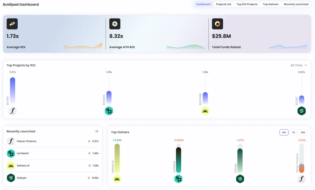This screenshot has height=190, width=315.
Task: Click Lombard logo under the 1.45x bar
Action: coord(109,111)
